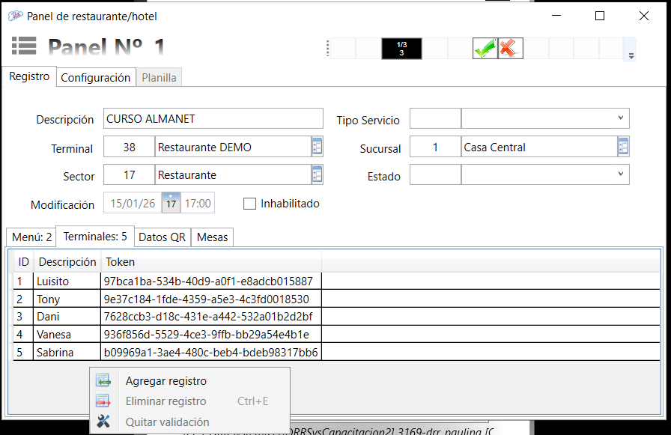Click the Token column header
671x435 pixels.
(x=121, y=262)
